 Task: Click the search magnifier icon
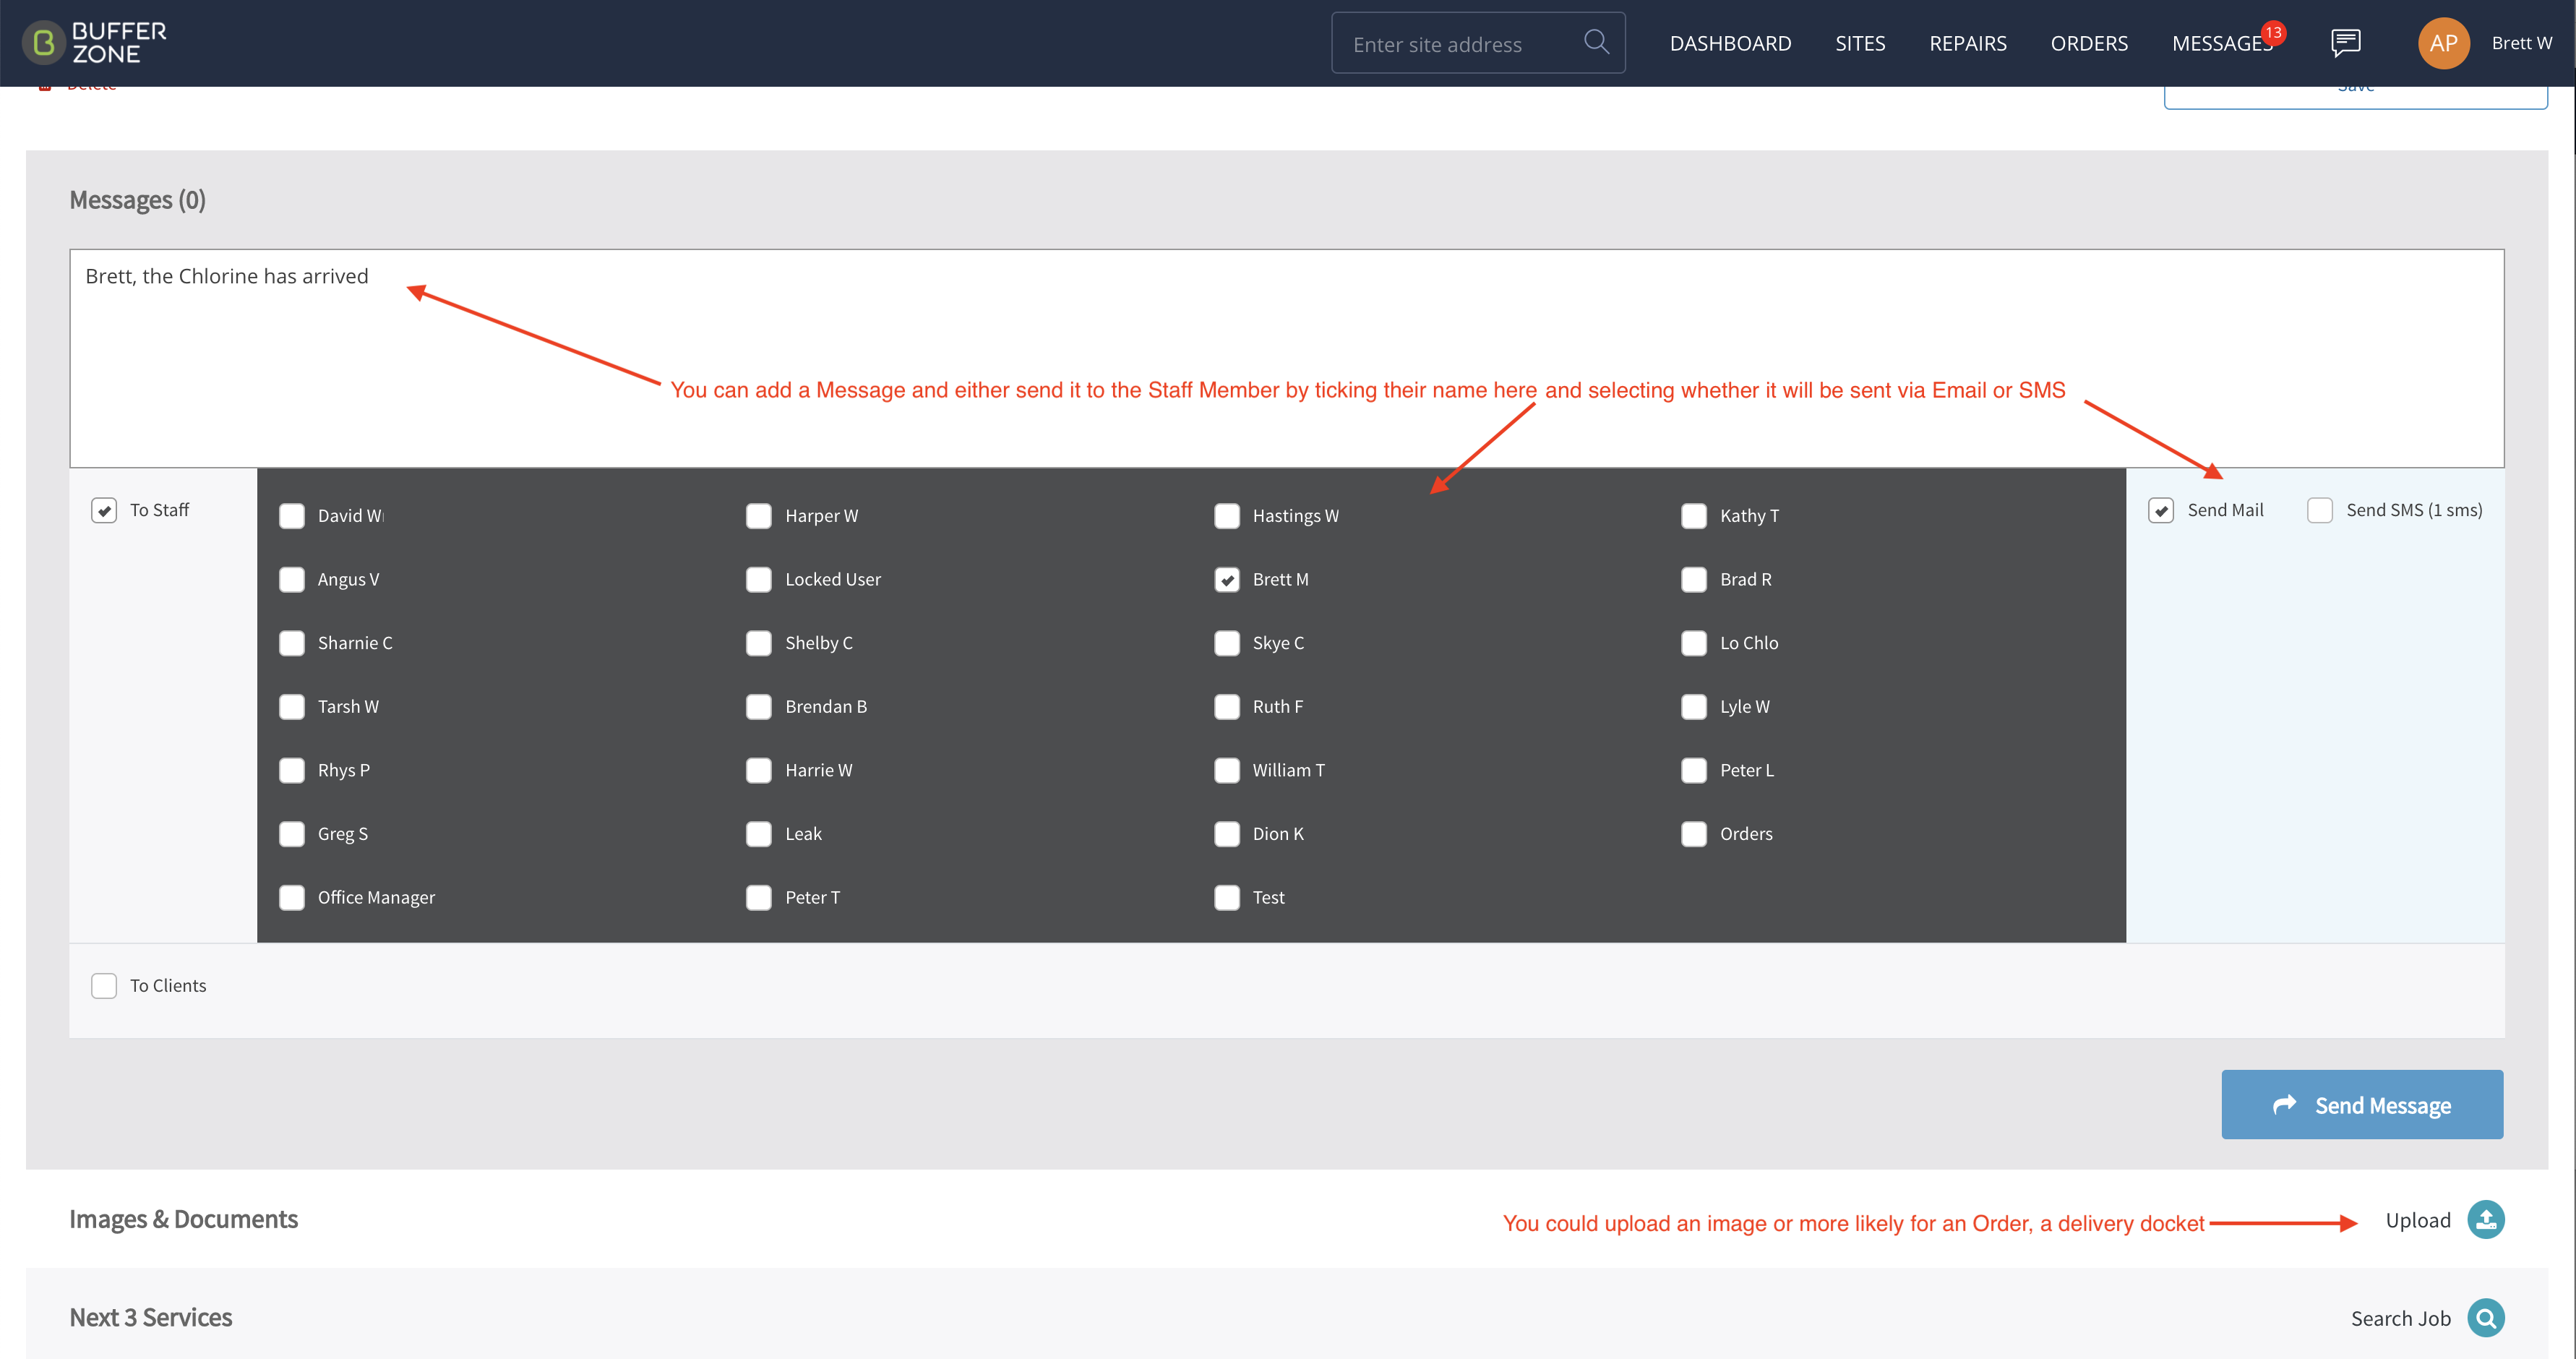click(x=1596, y=42)
